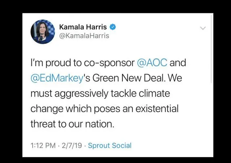The height and width of the screenshot is (163, 231).
Task: Click the Kamala Harris display name
Action: pos(83,27)
